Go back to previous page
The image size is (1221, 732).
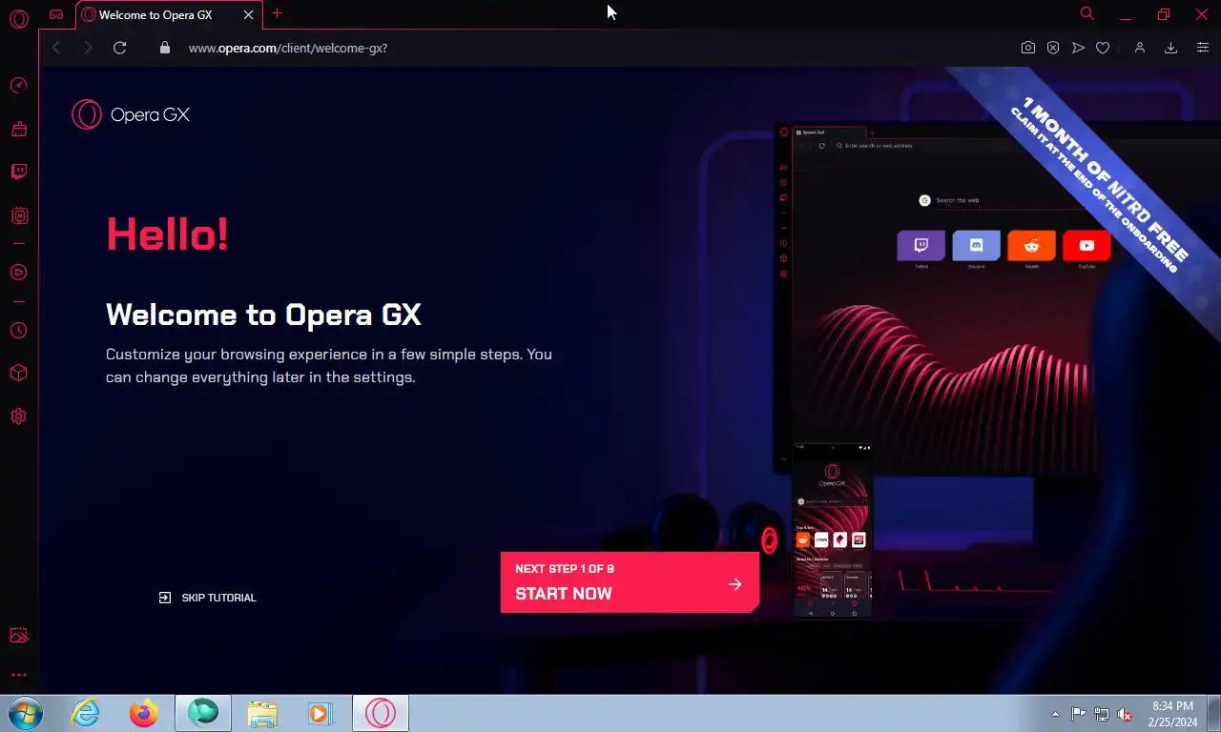pos(56,48)
